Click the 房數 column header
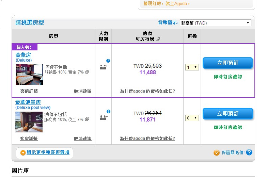Viewport: 266px width, 178px height. tap(192, 36)
